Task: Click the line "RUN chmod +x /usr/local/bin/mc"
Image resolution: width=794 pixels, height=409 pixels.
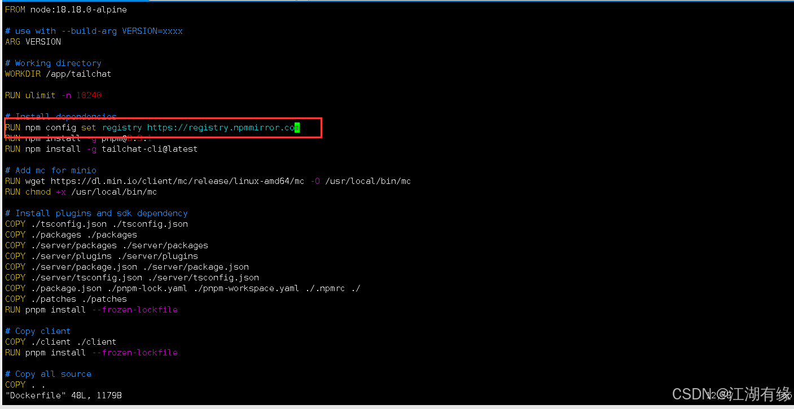Action: pyautogui.click(x=81, y=192)
